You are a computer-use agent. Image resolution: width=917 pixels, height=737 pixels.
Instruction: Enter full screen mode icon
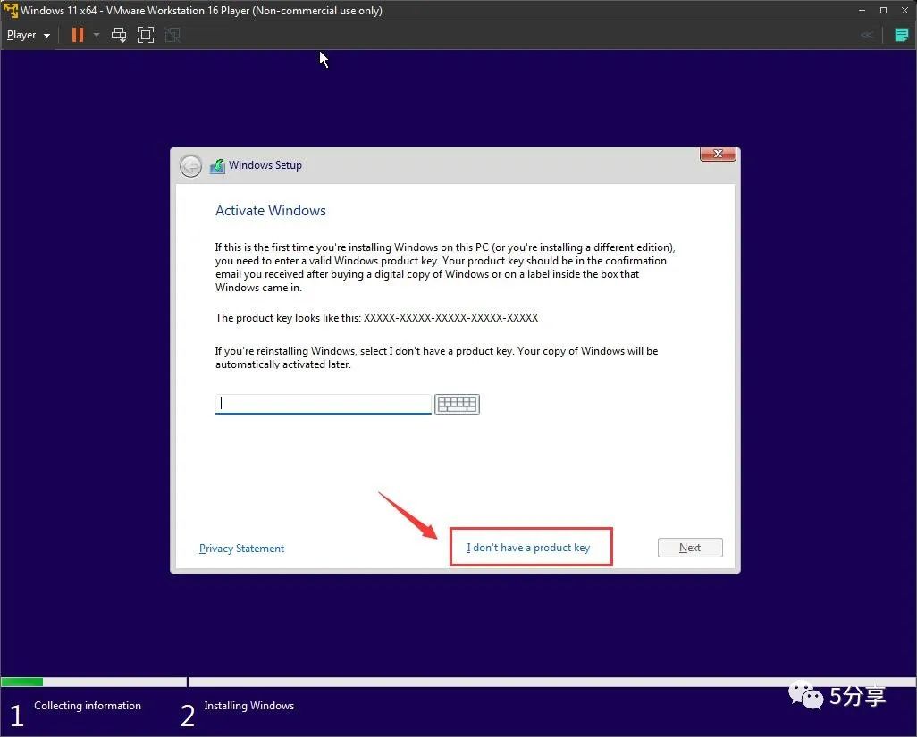tap(146, 35)
